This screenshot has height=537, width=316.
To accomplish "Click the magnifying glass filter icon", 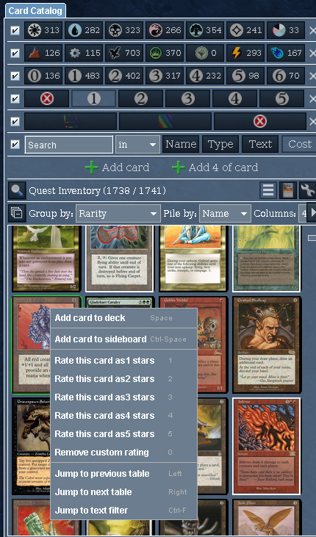I will point(17,190).
